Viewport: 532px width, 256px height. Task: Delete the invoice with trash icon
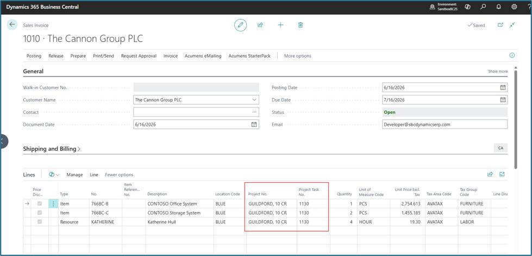[x=301, y=25]
